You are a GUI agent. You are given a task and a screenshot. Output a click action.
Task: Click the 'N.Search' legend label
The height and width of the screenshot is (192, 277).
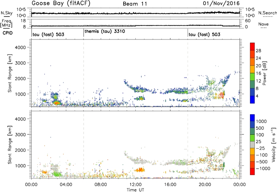[x=267, y=13]
